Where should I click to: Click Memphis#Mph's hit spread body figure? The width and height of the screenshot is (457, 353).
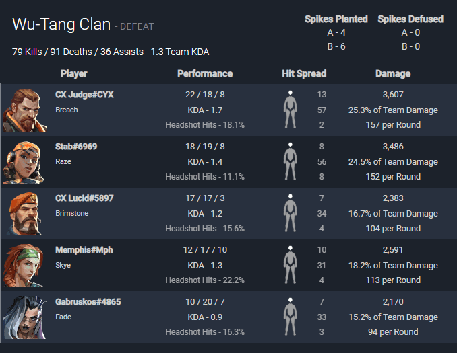pos(291,265)
